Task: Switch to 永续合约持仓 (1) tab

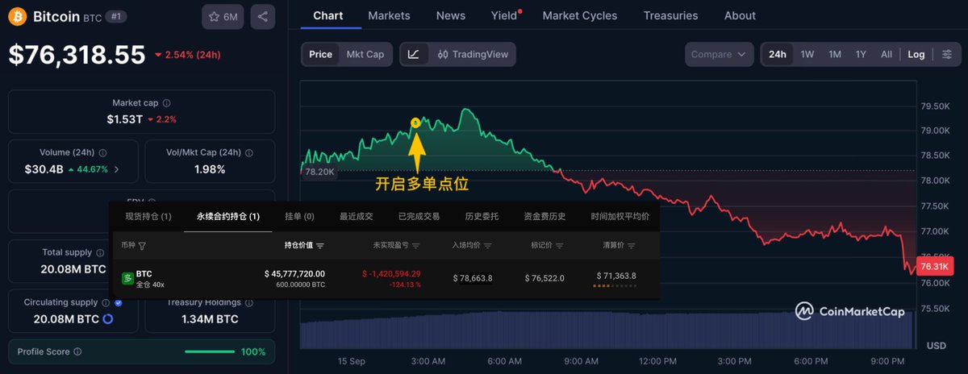Action: [228, 216]
